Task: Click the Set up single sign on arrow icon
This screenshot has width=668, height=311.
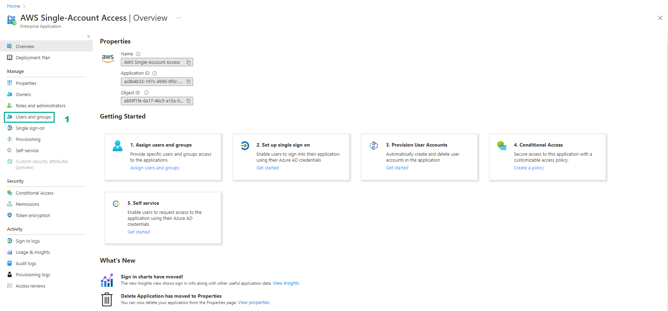Action: (x=245, y=145)
